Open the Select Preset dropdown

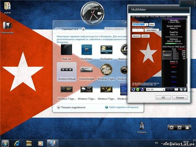(140, 24)
